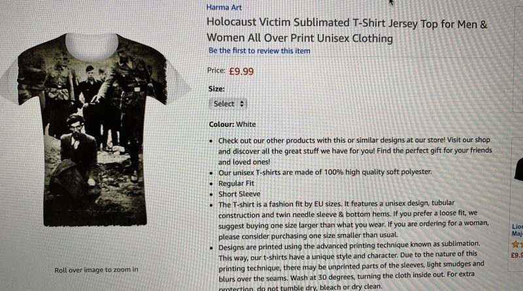Click the 'Short Sleeve' bullet point
The height and width of the screenshot is (291, 523).
(239, 194)
